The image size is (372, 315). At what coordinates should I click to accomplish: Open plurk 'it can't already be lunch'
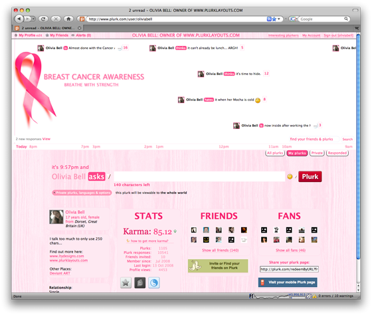(213, 48)
